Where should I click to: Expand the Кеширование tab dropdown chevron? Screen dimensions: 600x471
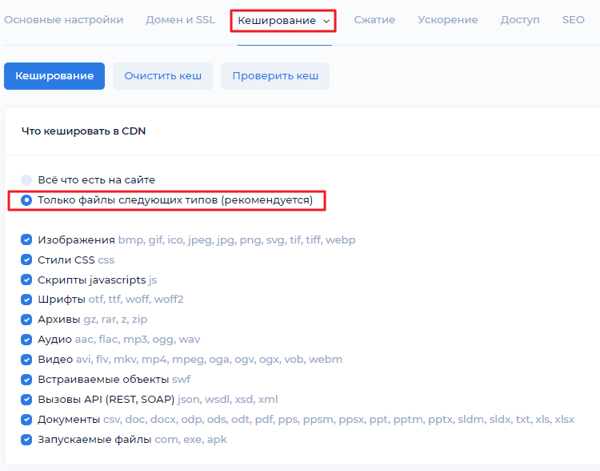(326, 21)
